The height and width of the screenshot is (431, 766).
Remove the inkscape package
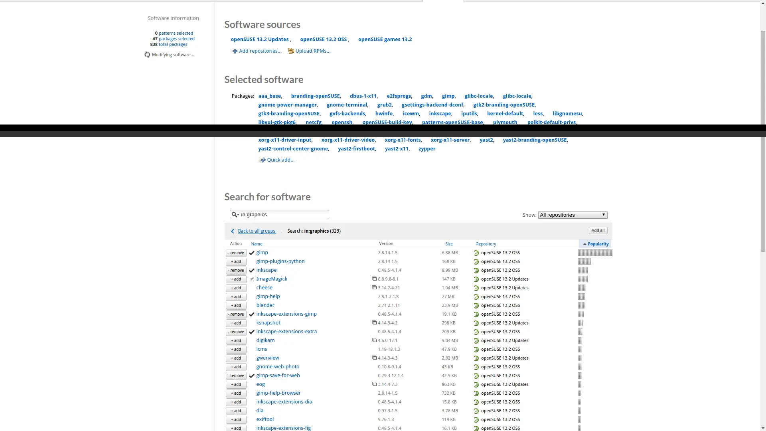(236, 271)
